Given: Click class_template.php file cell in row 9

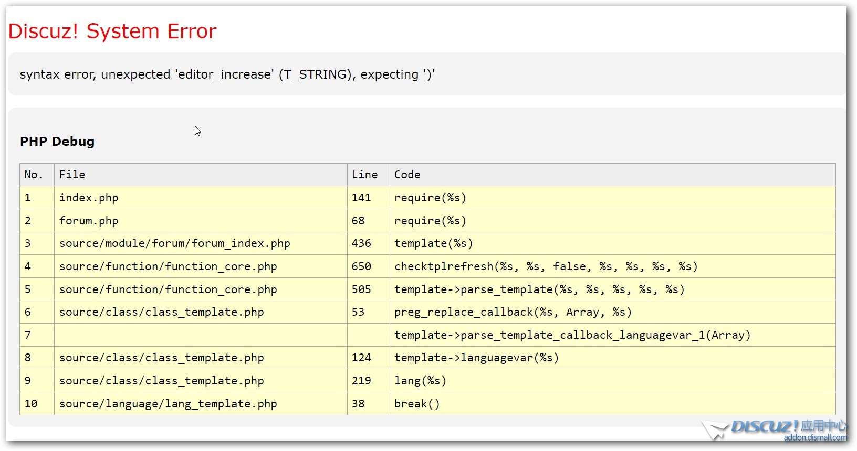Looking at the screenshot, I should (201, 381).
